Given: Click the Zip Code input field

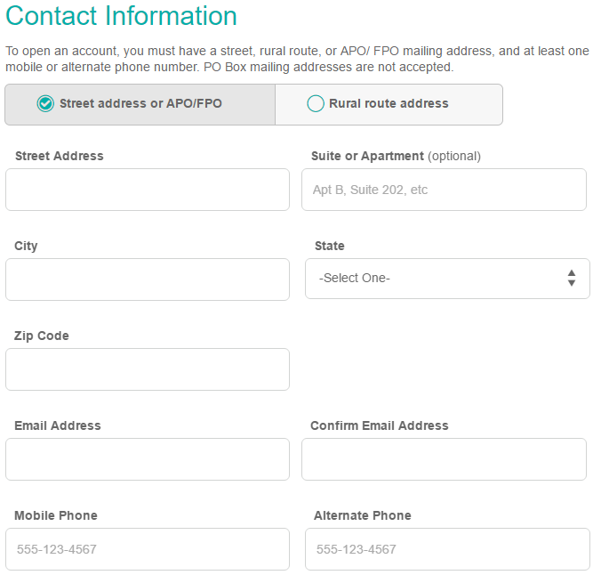Looking at the screenshot, I should (x=148, y=369).
